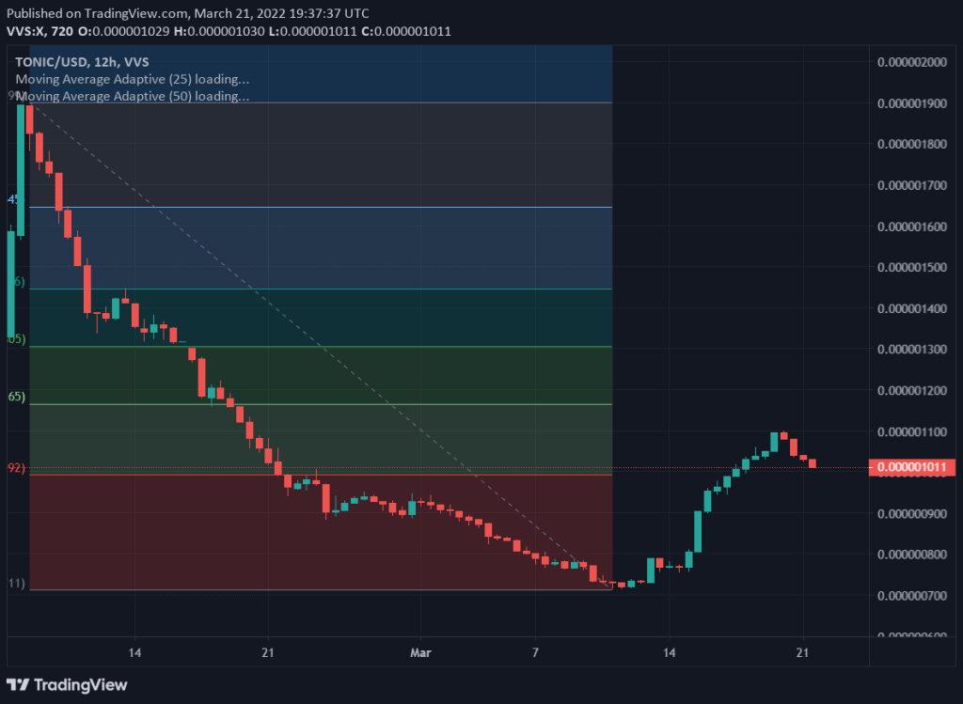Click the Fibonacci level label ending in 92)
This screenshot has width=963, height=704.
click(16, 468)
